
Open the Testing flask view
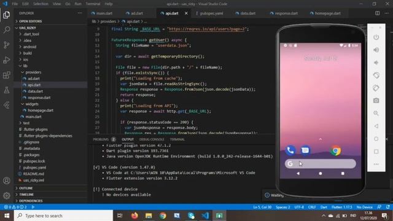coord(7,90)
